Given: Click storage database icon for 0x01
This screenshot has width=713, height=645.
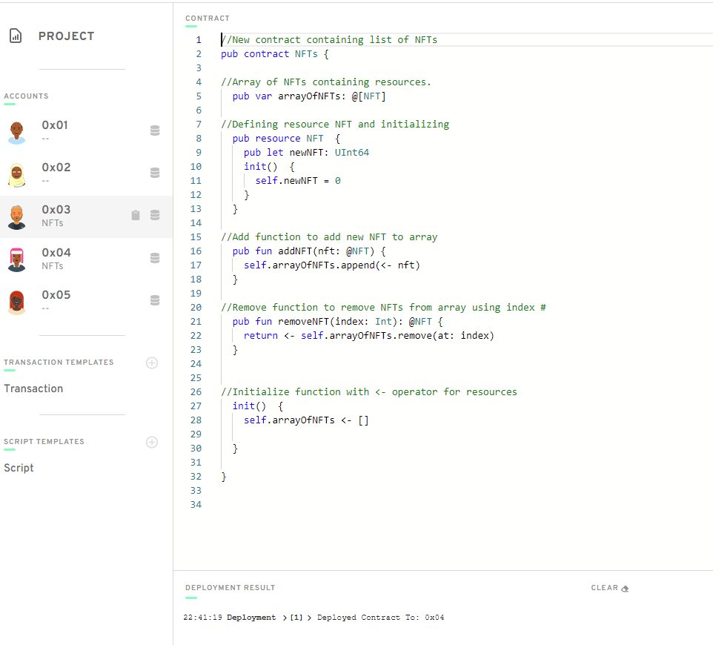Looking at the screenshot, I should (155, 130).
